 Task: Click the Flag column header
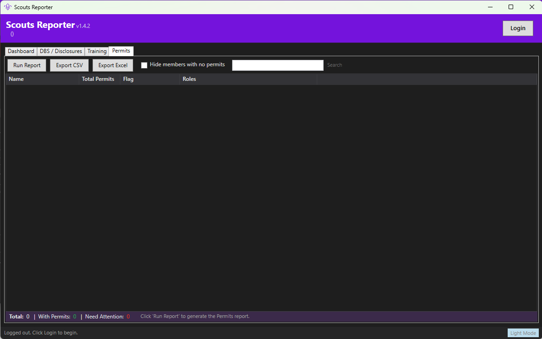click(x=128, y=79)
